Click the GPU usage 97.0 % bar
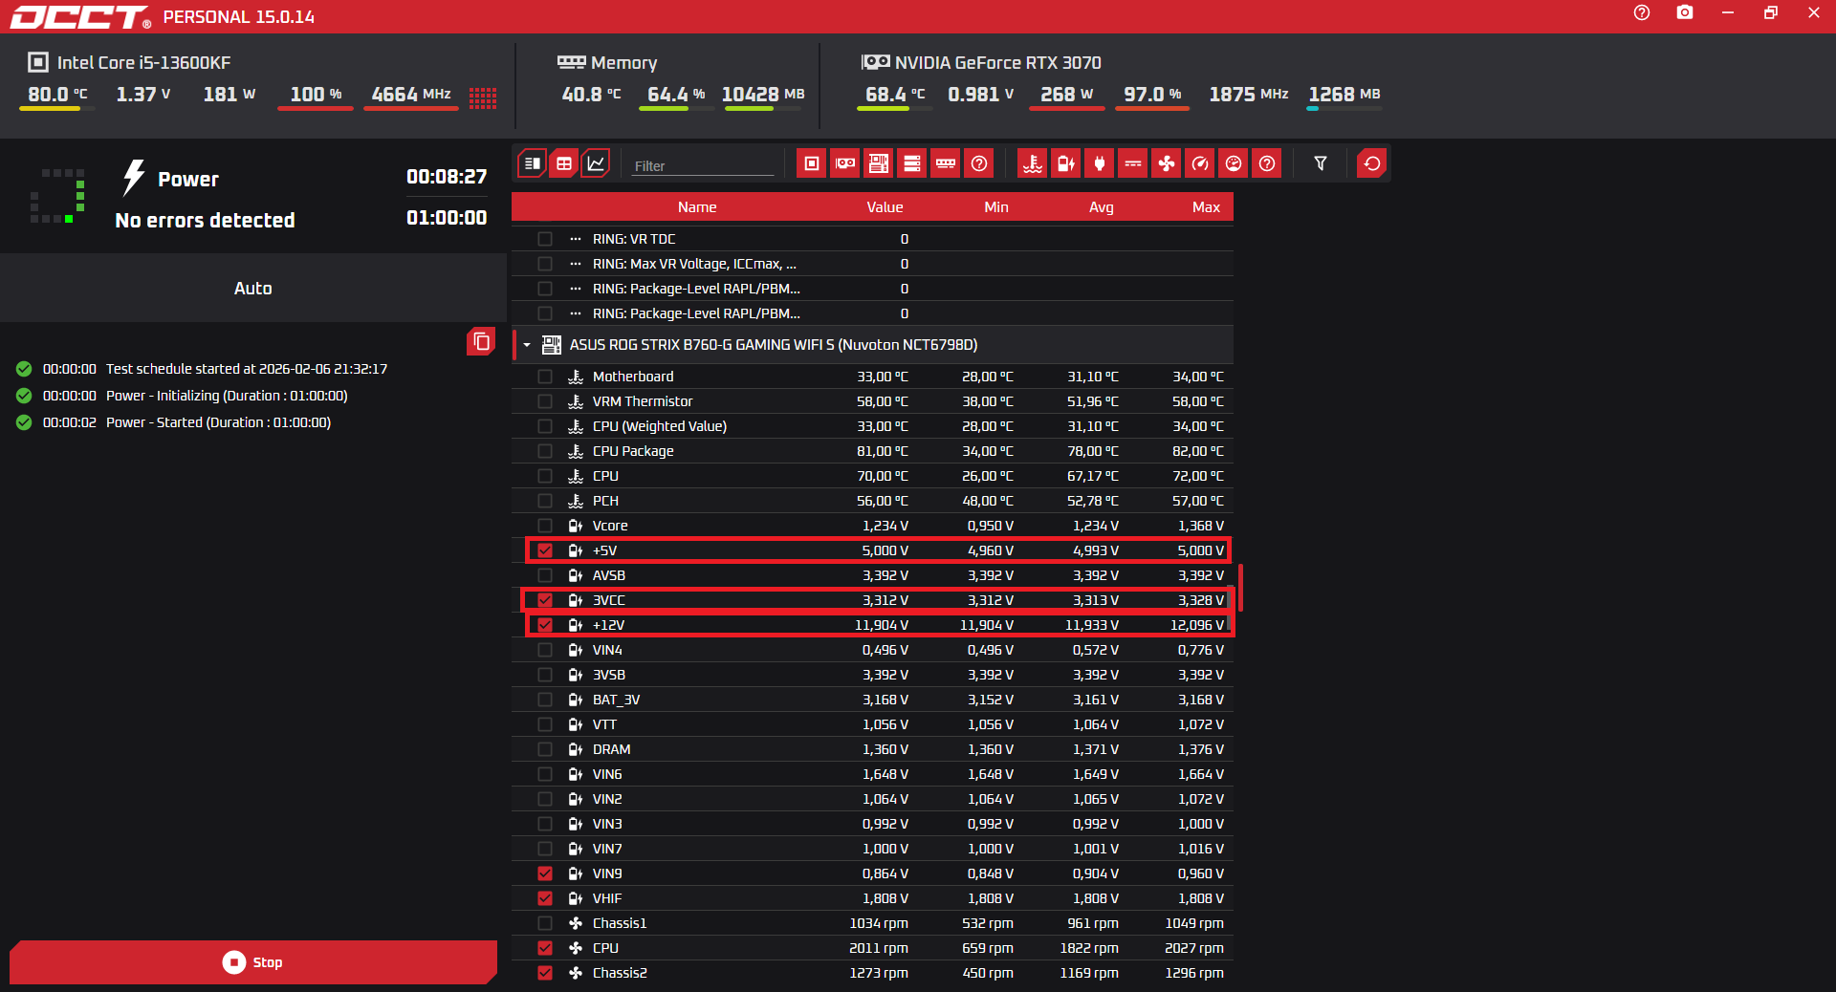Screen dimensions: 1836x992 1152,108
